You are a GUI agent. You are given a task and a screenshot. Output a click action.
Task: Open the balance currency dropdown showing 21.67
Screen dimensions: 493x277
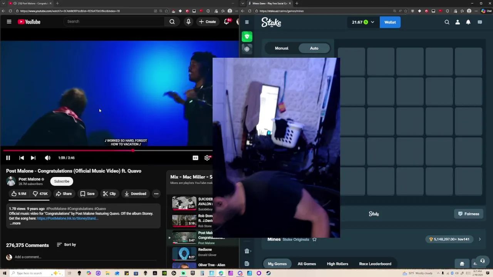click(x=363, y=22)
